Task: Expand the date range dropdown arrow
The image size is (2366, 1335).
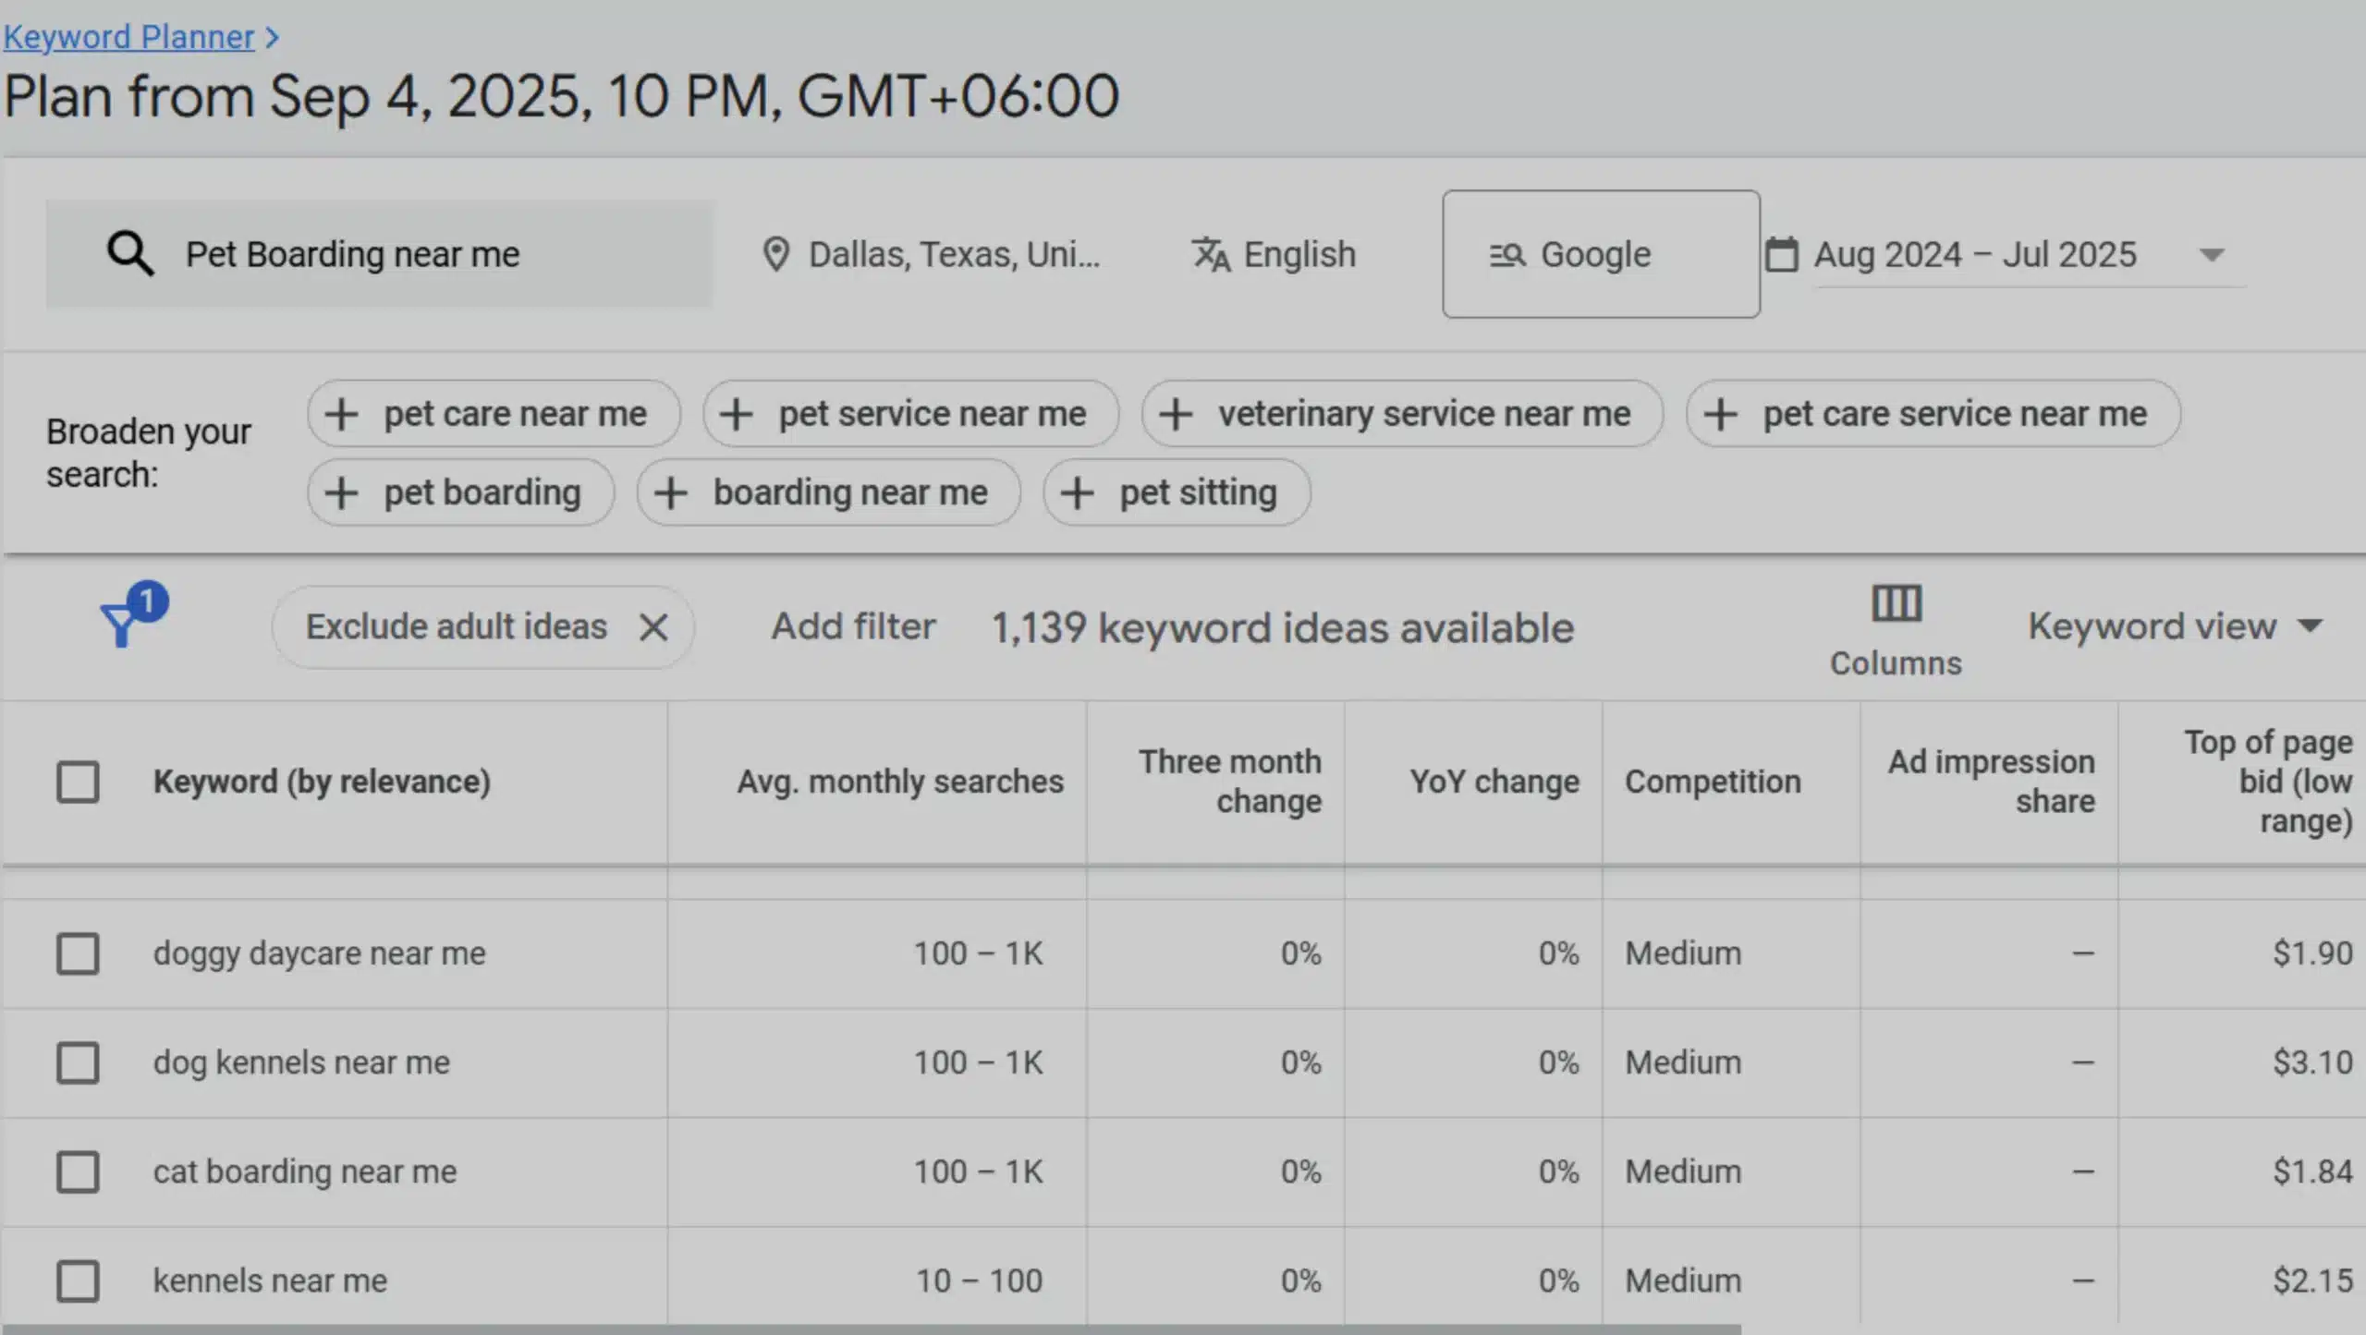Action: coord(2212,255)
